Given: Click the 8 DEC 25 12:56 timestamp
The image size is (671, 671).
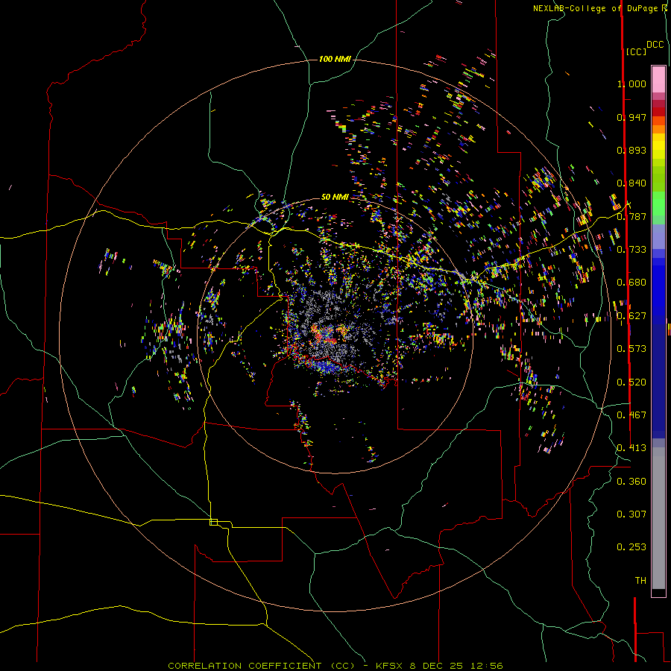Looking at the screenshot, I should (x=456, y=666).
